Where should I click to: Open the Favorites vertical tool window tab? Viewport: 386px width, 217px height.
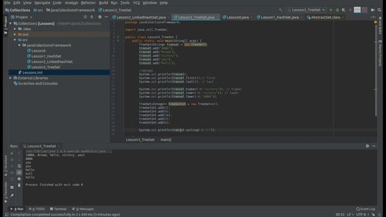[x=5, y=192]
